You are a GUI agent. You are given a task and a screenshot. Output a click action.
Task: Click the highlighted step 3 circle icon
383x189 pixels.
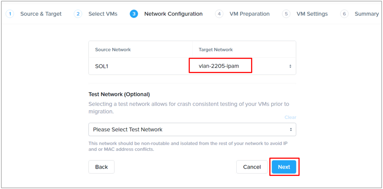134,14
